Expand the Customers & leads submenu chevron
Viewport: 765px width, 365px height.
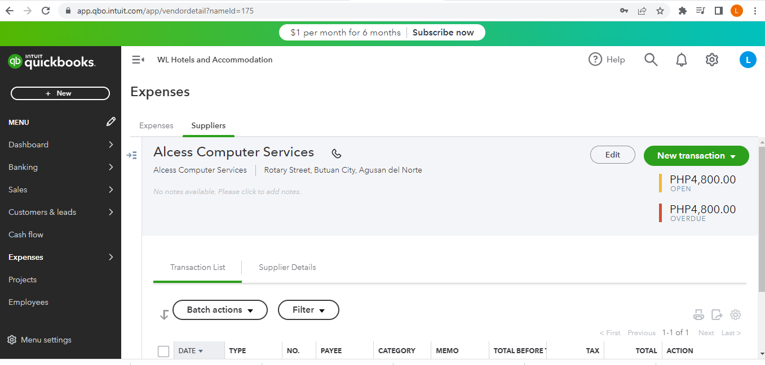click(x=110, y=212)
